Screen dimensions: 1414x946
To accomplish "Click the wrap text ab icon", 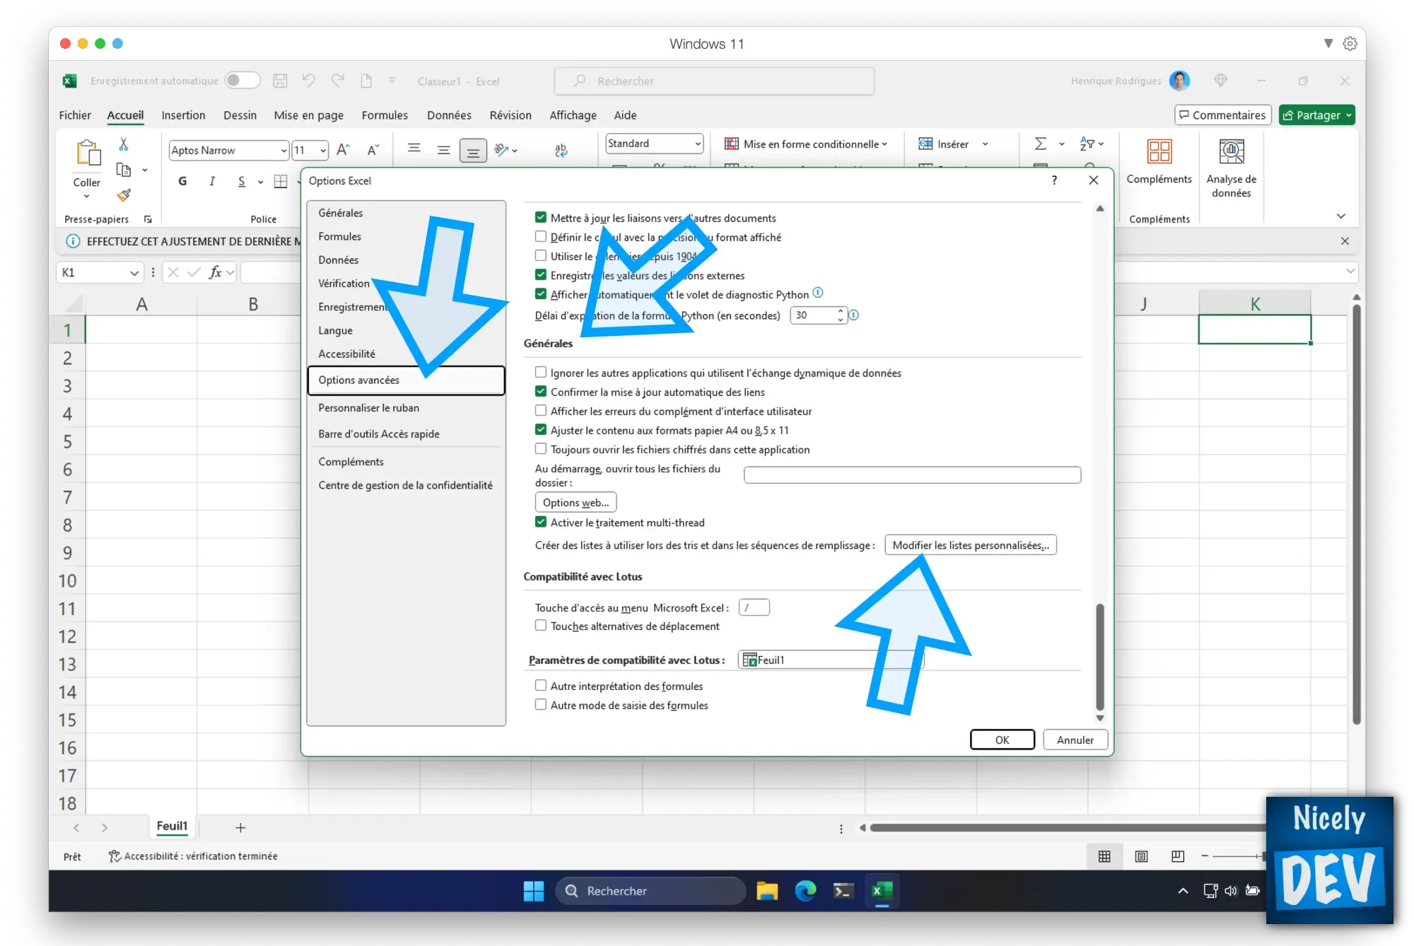I will click(561, 150).
